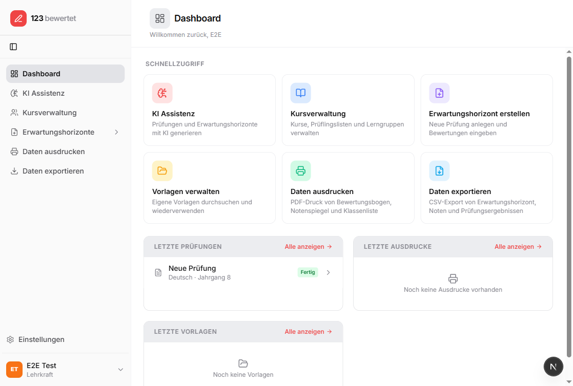Click the orange ET avatar
573x386 pixels.
(14, 370)
